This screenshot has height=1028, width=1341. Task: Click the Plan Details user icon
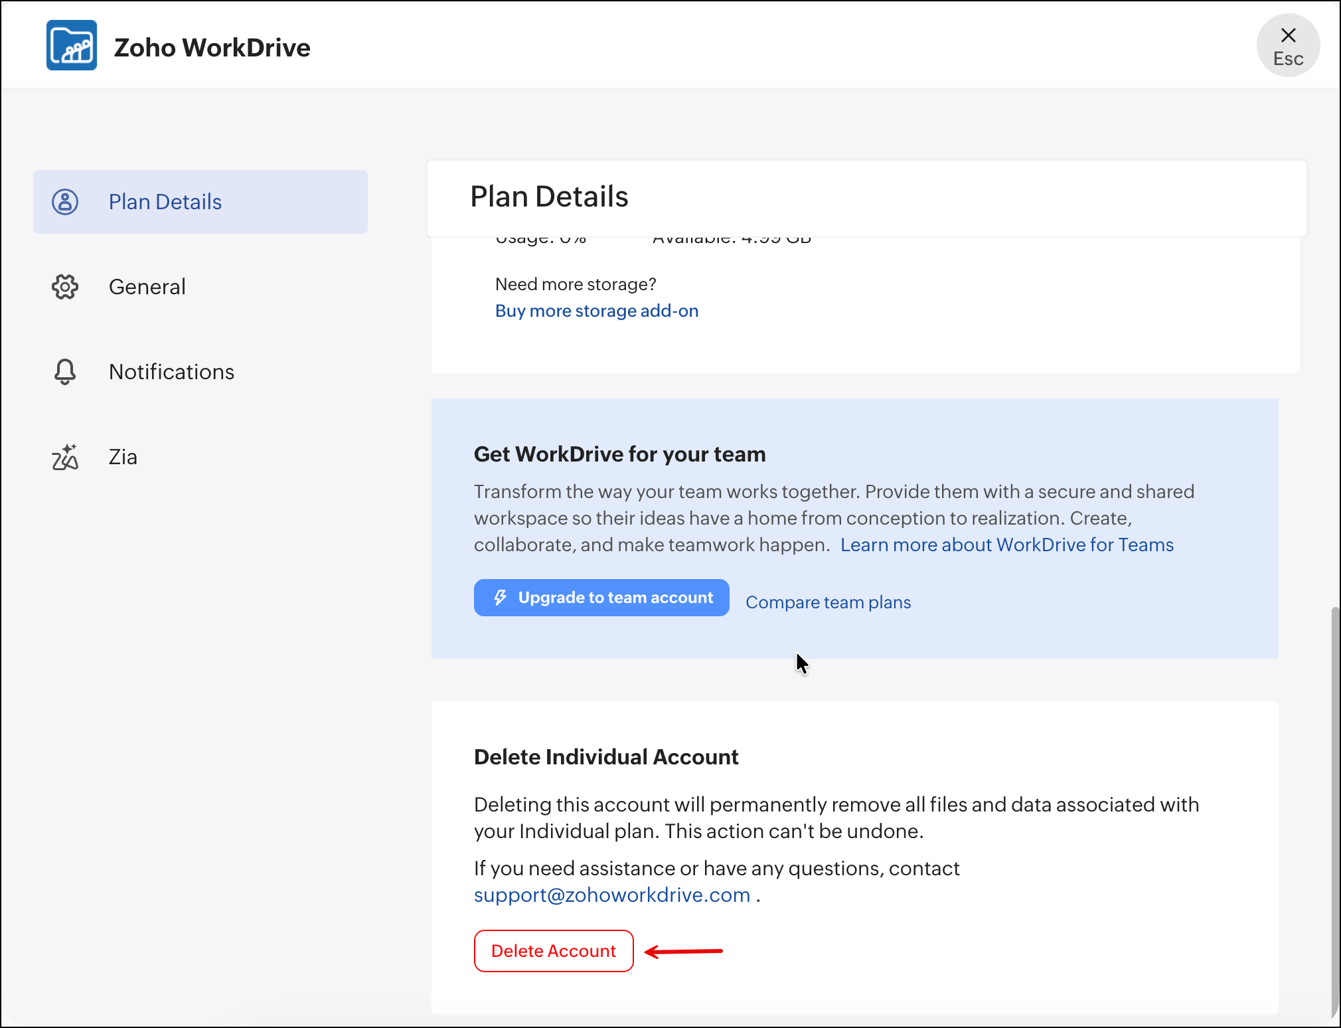(65, 202)
